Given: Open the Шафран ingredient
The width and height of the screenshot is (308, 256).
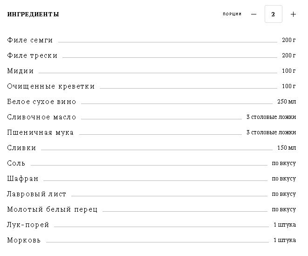Looking at the screenshot, I should [23, 179].
